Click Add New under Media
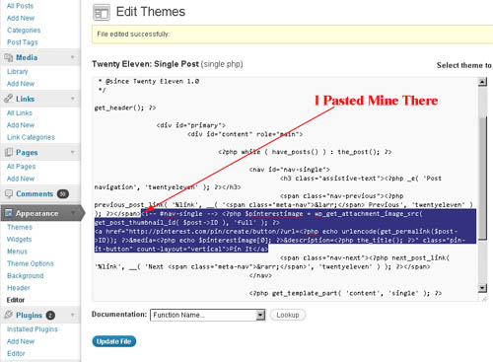The height and width of the screenshot is (362, 493). click(21, 84)
